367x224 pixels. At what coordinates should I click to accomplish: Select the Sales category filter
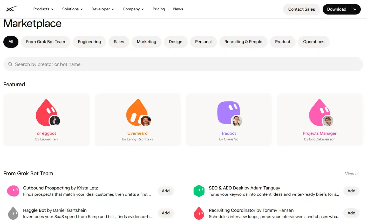119,42
